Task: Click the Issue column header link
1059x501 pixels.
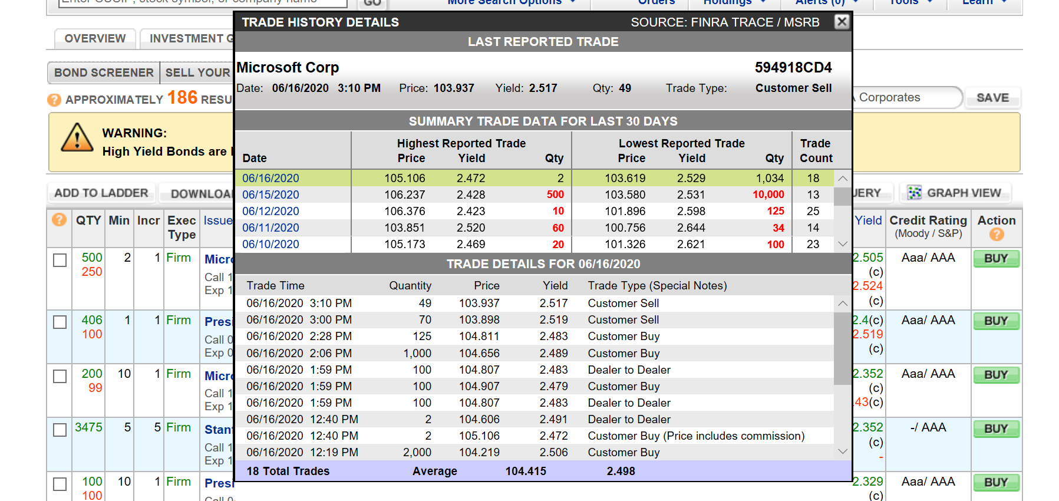Action: (218, 220)
